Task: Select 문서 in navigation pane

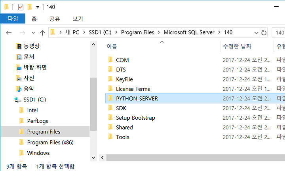Action: [29, 57]
